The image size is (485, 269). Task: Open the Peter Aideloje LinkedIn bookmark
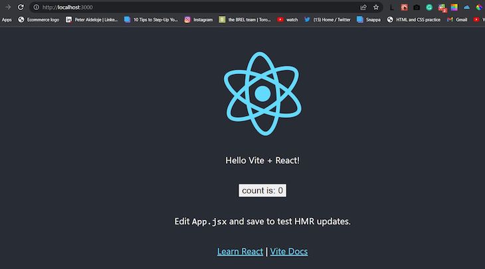click(92, 20)
